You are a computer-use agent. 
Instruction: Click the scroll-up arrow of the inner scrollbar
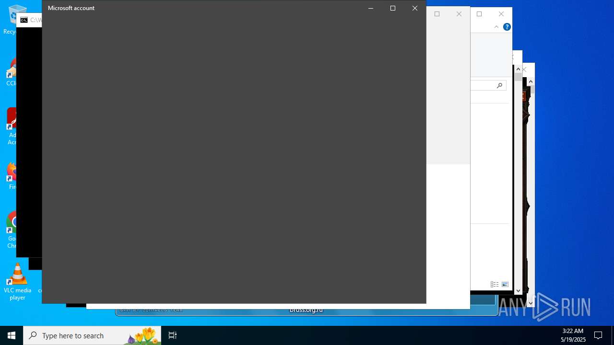518,69
